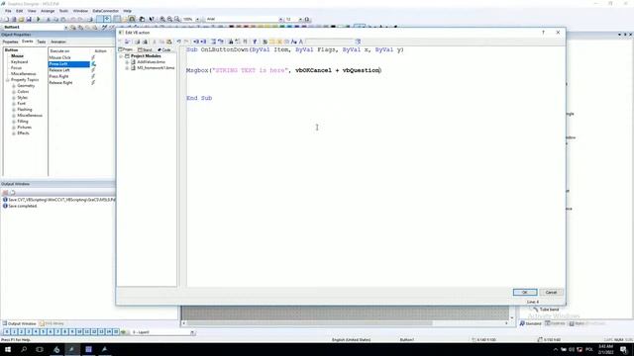Image resolution: width=634 pixels, height=356 pixels.
Task: Open the notification center in the taskbar
Action: tap(624, 349)
